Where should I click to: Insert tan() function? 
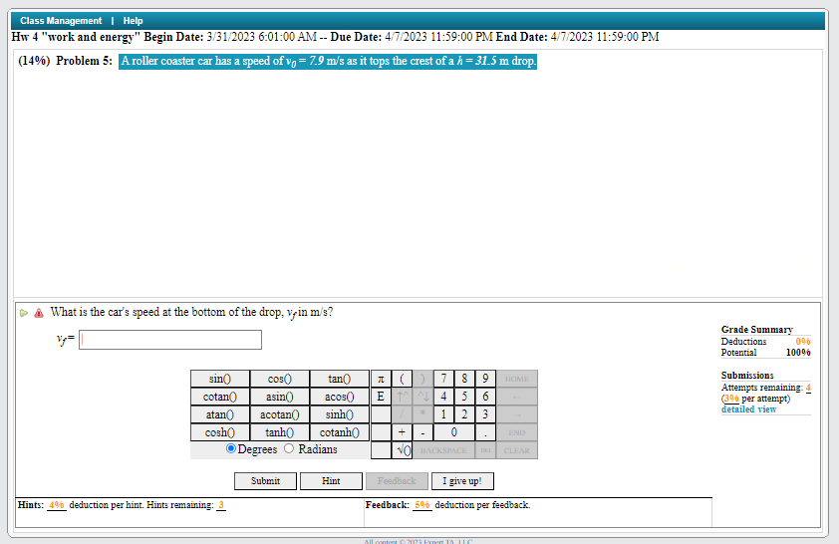[340, 379]
